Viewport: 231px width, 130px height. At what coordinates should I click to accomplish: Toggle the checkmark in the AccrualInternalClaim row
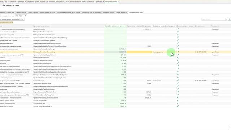pos(178,104)
